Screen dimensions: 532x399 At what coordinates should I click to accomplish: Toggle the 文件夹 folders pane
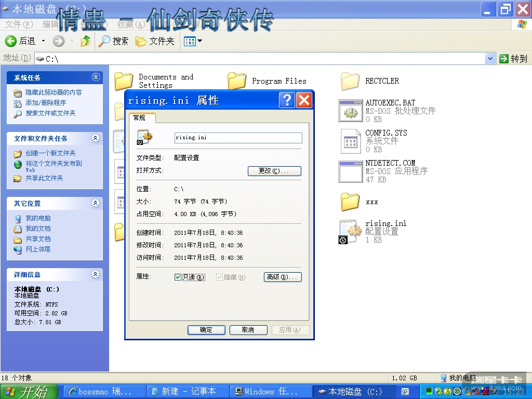[x=155, y=41]
